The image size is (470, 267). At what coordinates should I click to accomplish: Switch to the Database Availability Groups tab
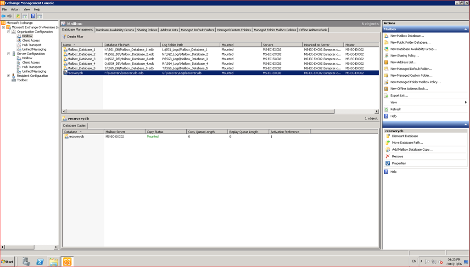115,30
